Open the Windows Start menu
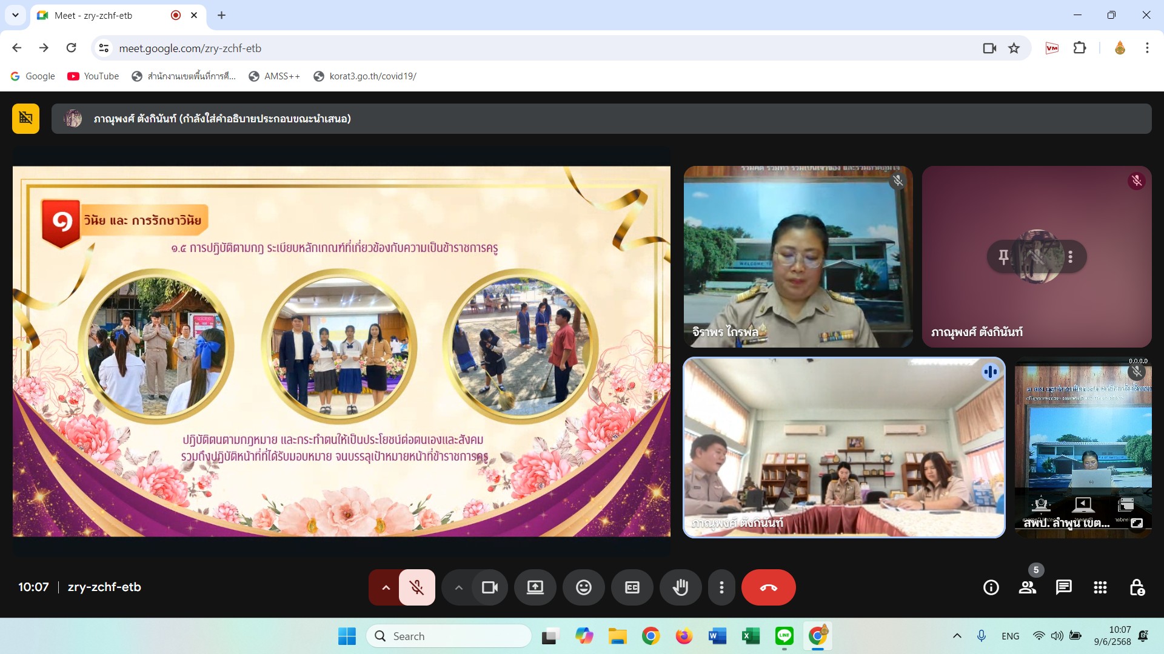 347,636
